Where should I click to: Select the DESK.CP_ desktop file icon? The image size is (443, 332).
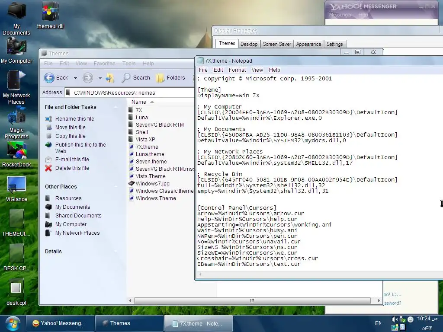coord(16,258)
